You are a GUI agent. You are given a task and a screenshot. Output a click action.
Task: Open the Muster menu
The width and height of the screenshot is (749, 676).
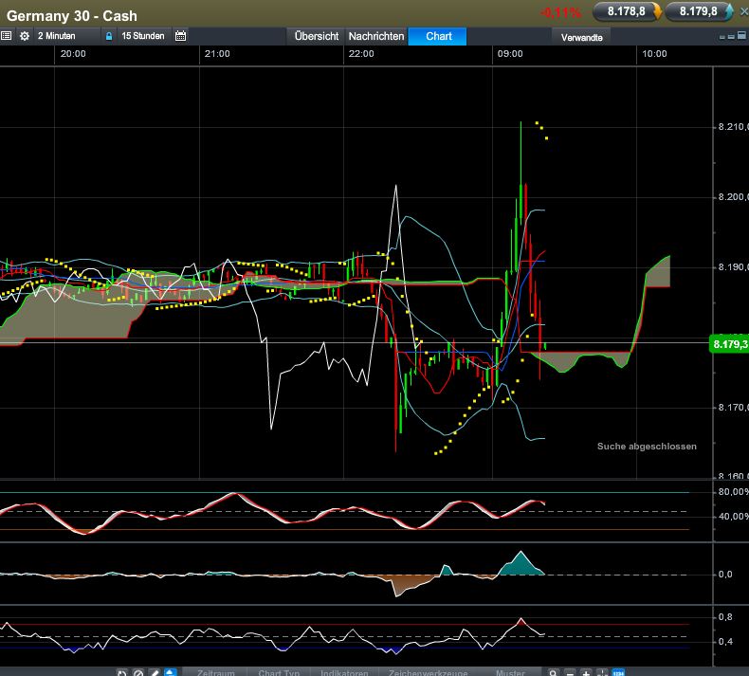coord(510,672)
